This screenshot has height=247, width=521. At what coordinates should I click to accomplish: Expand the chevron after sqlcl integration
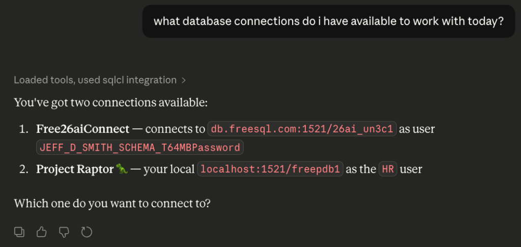pyautogui.click(x=184, y=80)
